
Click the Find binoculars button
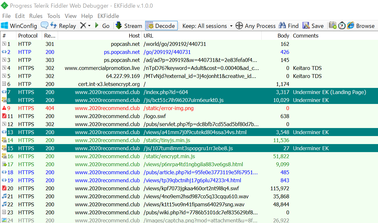tap(289, 26)
